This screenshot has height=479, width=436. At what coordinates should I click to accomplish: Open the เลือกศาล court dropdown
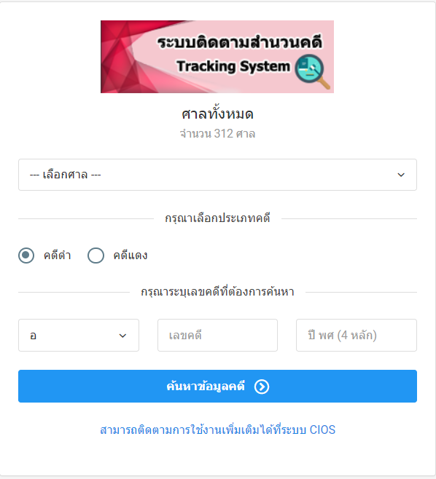(217, 175)
